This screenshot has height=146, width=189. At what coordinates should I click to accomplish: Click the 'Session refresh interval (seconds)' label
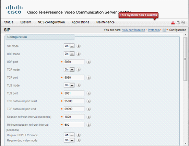29,117
